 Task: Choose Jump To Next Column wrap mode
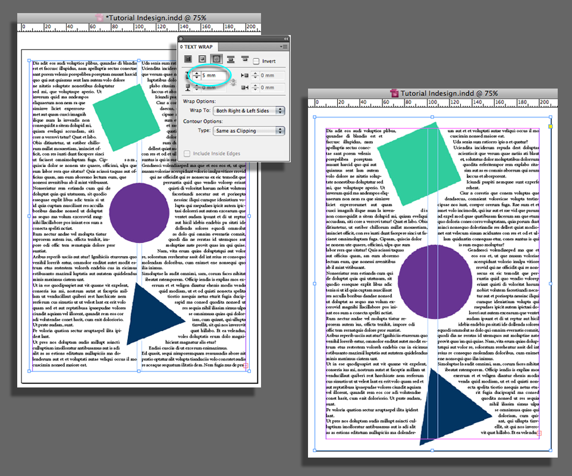coord(246,58)
